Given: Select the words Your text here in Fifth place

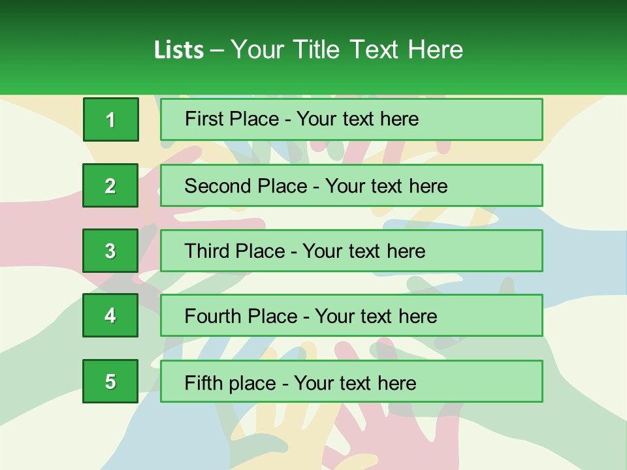Looking at the screenshot, I should 355,383.
